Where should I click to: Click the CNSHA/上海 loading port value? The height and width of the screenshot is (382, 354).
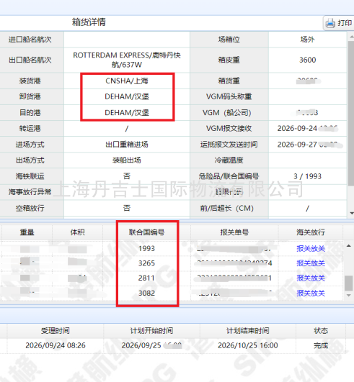coord(127,81)
